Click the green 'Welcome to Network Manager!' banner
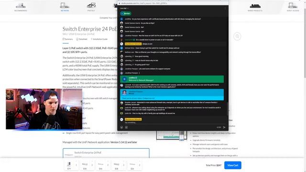Image resolution: width=306 pixels, height=172 pixels. pyautogui.click(x=172, y=79)
